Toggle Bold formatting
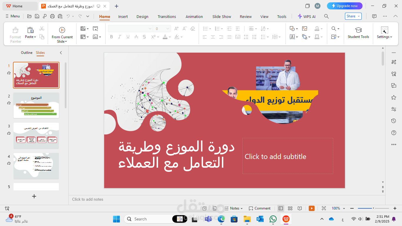Image resolution: width=402 pixels, height=226 pixels. pos(111,37)
